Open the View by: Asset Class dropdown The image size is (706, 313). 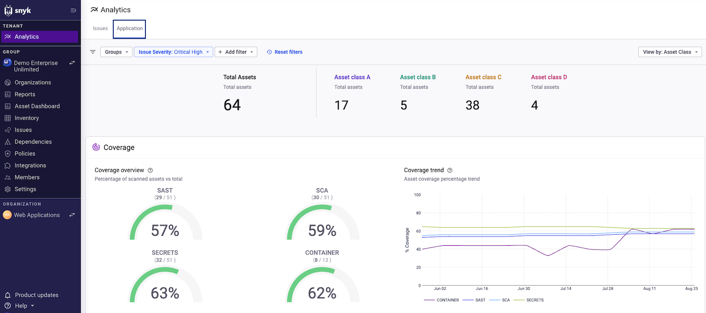click(670, 52)
